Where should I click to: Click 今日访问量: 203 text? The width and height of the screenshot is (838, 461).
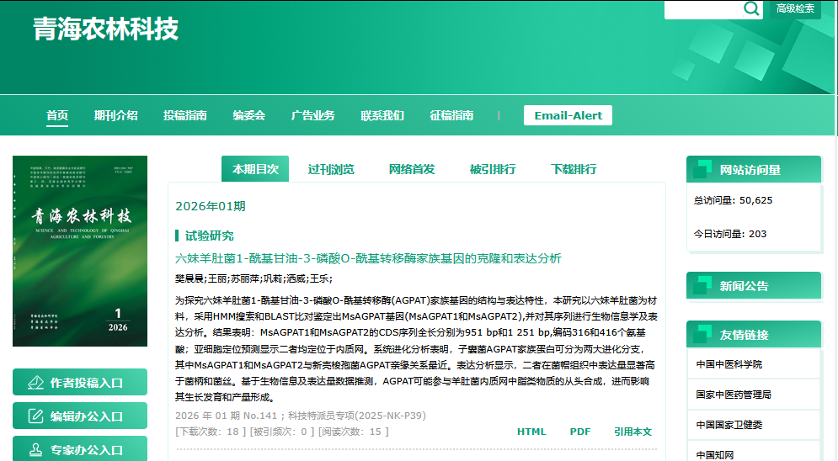point(730,234)
